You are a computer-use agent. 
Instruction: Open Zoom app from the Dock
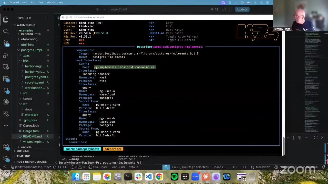[195, 177]
